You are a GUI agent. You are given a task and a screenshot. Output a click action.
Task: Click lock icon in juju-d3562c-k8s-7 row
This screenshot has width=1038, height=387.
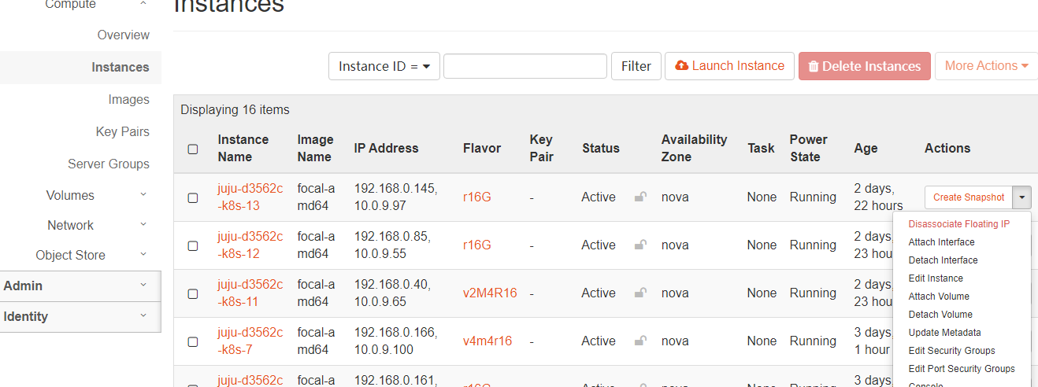point(641,341)
